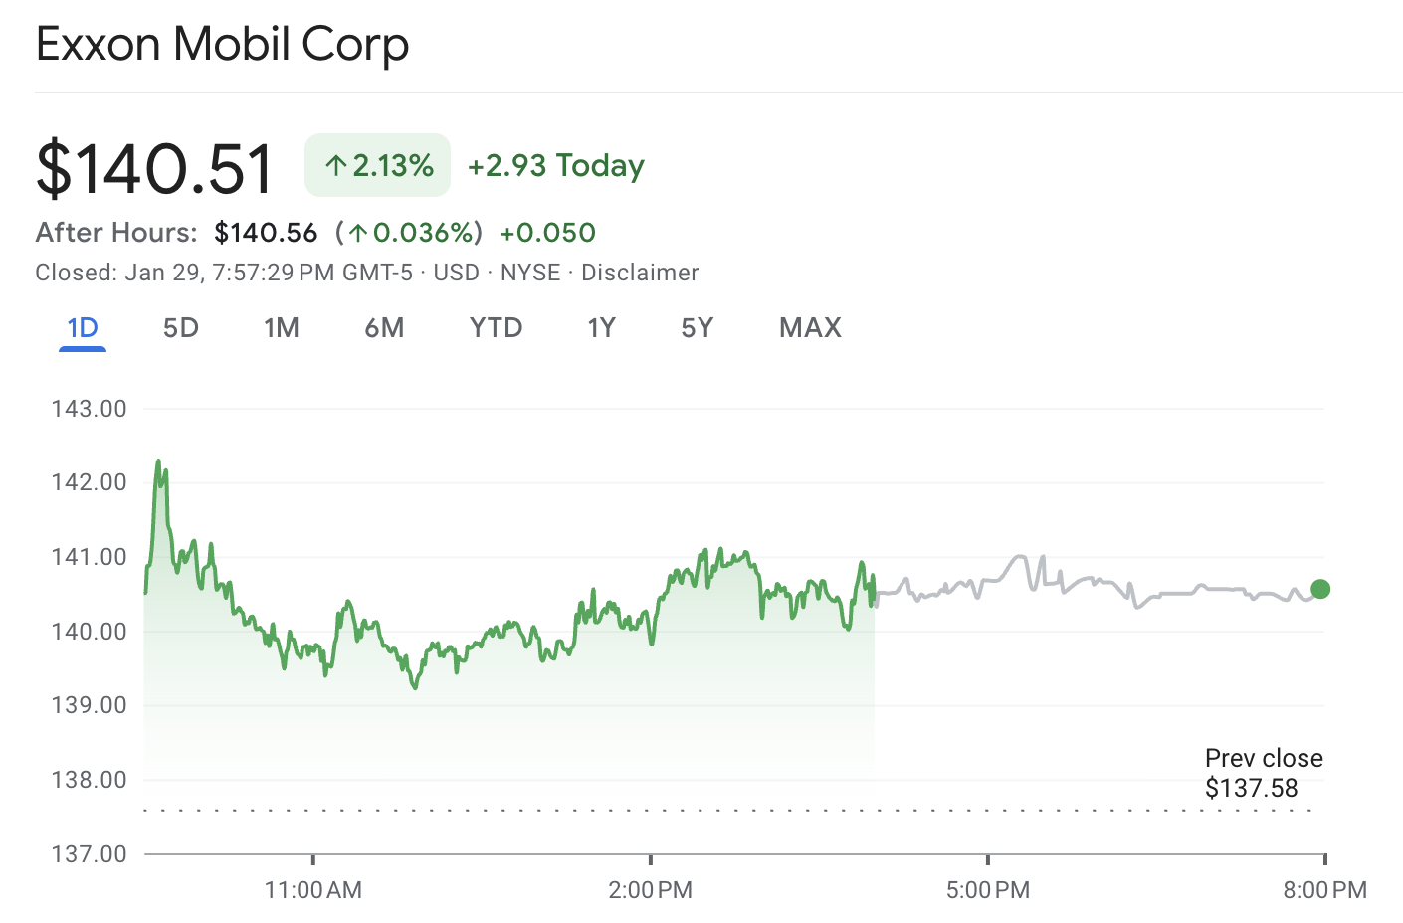Click the $140.51 current price text
Screen dimensions: 1403x923
(154, 165)
